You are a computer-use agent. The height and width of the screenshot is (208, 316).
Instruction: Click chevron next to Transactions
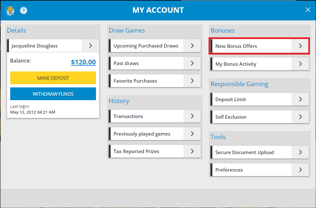(x=192, y=116)
